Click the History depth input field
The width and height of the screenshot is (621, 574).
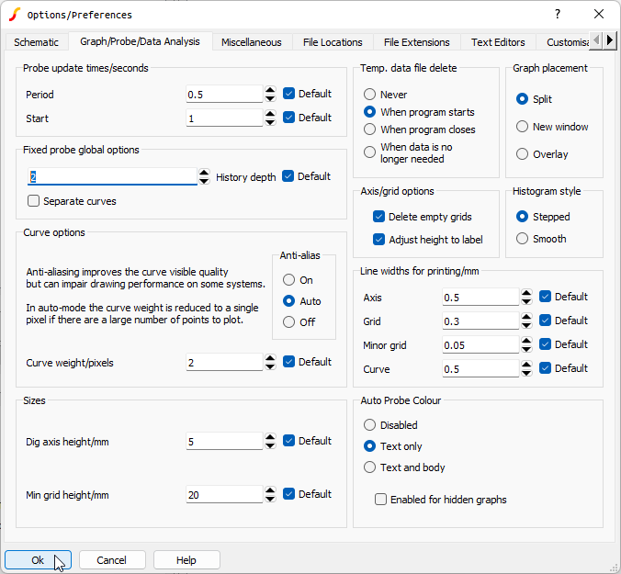coord(112,177)
